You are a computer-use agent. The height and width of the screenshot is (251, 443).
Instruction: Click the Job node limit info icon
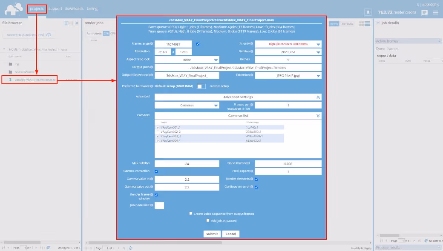pos(152,205)
